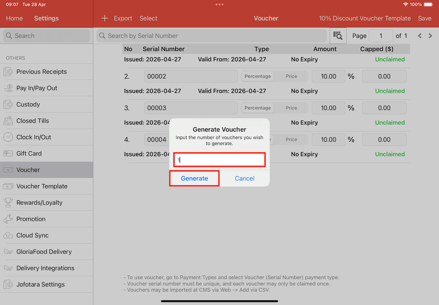
Task: Select the Serial Number column header
Action: click(x=163, y=49)
